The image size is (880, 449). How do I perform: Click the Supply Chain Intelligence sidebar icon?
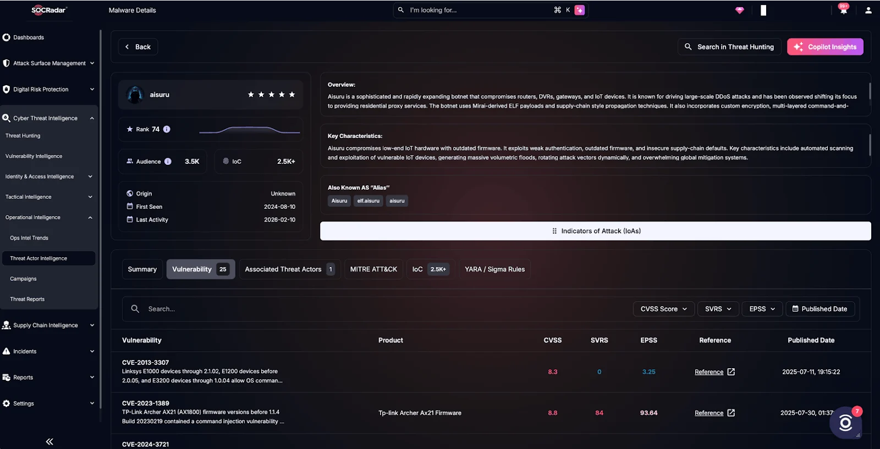pyautogui.click(x=7, y=325)
